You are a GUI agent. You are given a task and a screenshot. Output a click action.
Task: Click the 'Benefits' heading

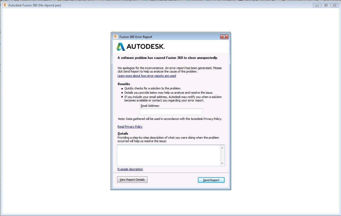[124, 84]
